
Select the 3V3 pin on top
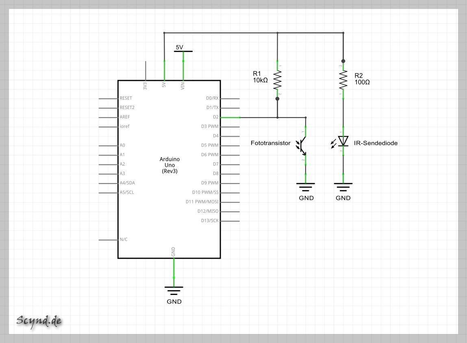145,71
